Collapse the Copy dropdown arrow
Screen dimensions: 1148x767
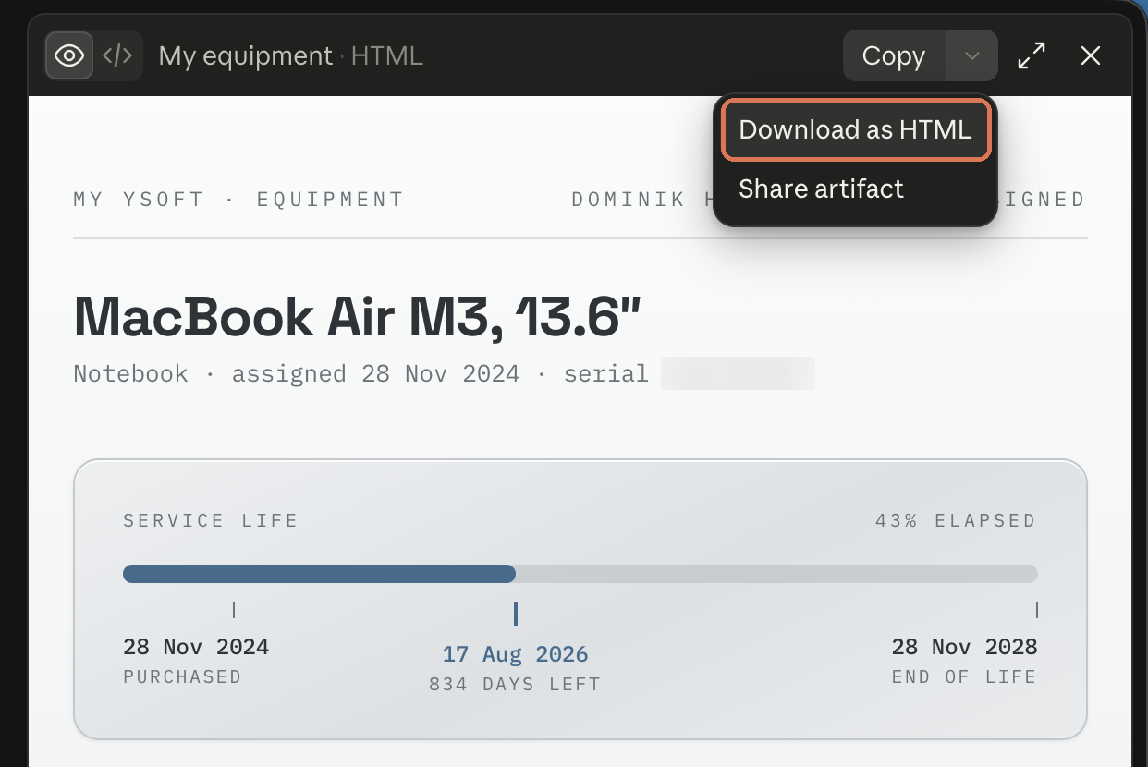pyautogui.click(x=972, y=55)
